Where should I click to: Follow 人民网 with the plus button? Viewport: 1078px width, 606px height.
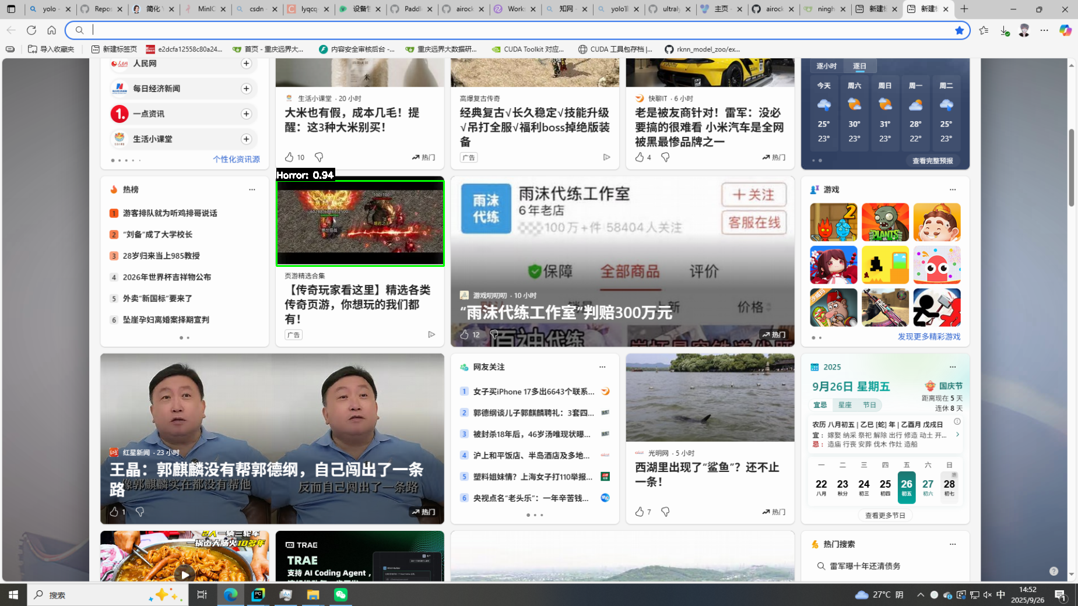coord(246,64)
